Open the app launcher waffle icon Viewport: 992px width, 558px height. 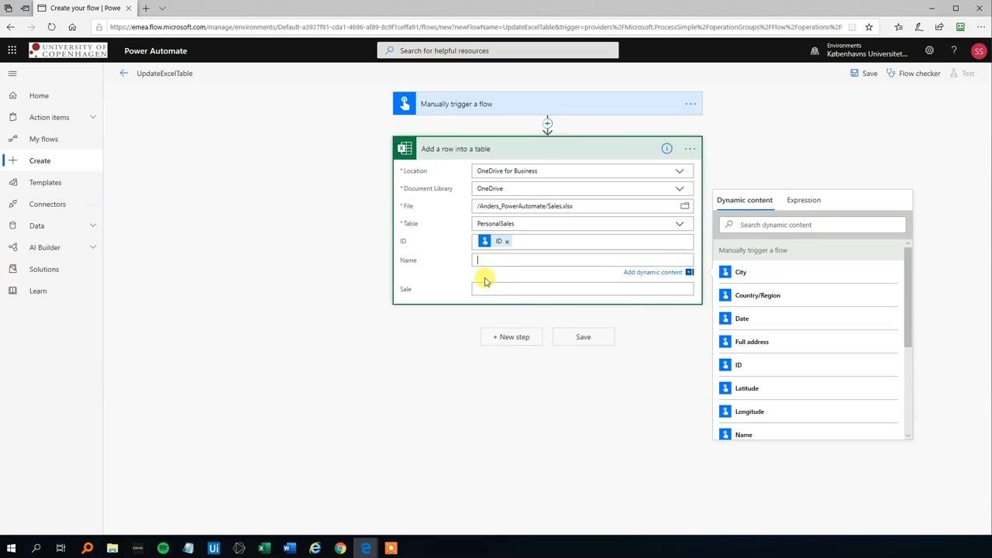12,50
